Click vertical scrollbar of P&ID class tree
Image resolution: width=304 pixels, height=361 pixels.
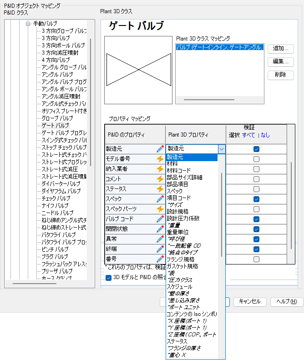click(91, 102)
